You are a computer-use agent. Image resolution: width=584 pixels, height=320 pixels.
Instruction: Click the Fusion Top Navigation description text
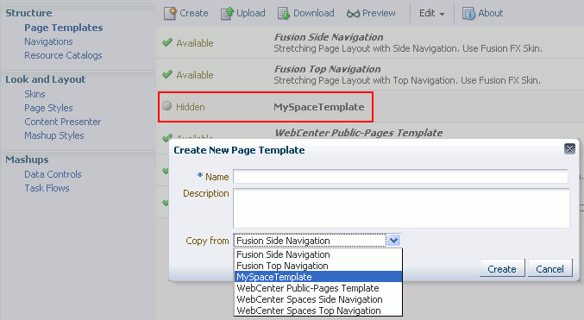tap(407, 80)
